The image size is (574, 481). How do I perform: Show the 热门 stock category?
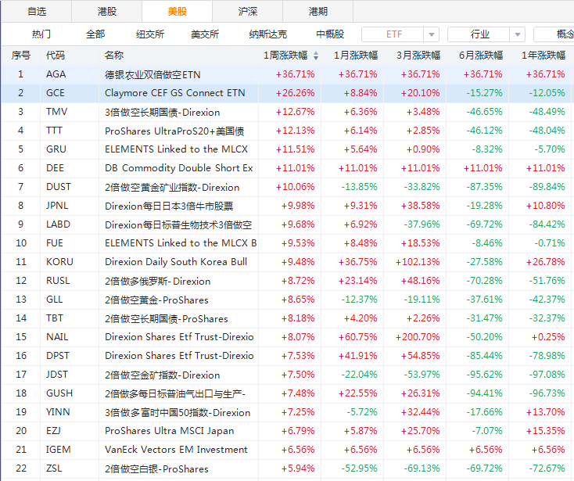(x=41, y=34)
